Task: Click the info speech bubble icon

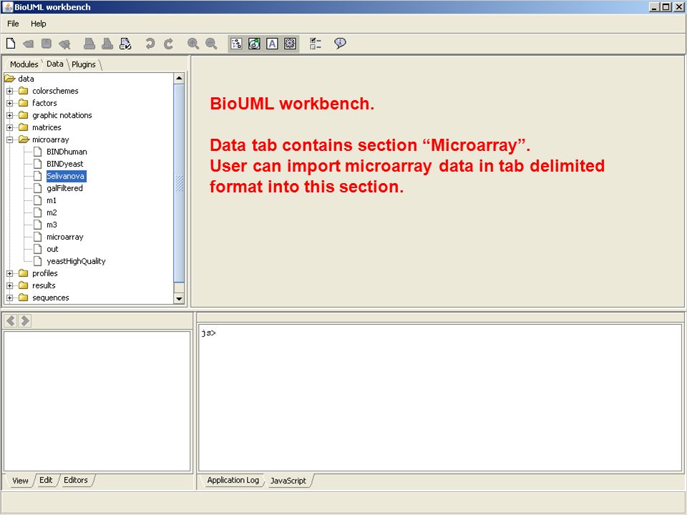Action: (x=340, y=43)
